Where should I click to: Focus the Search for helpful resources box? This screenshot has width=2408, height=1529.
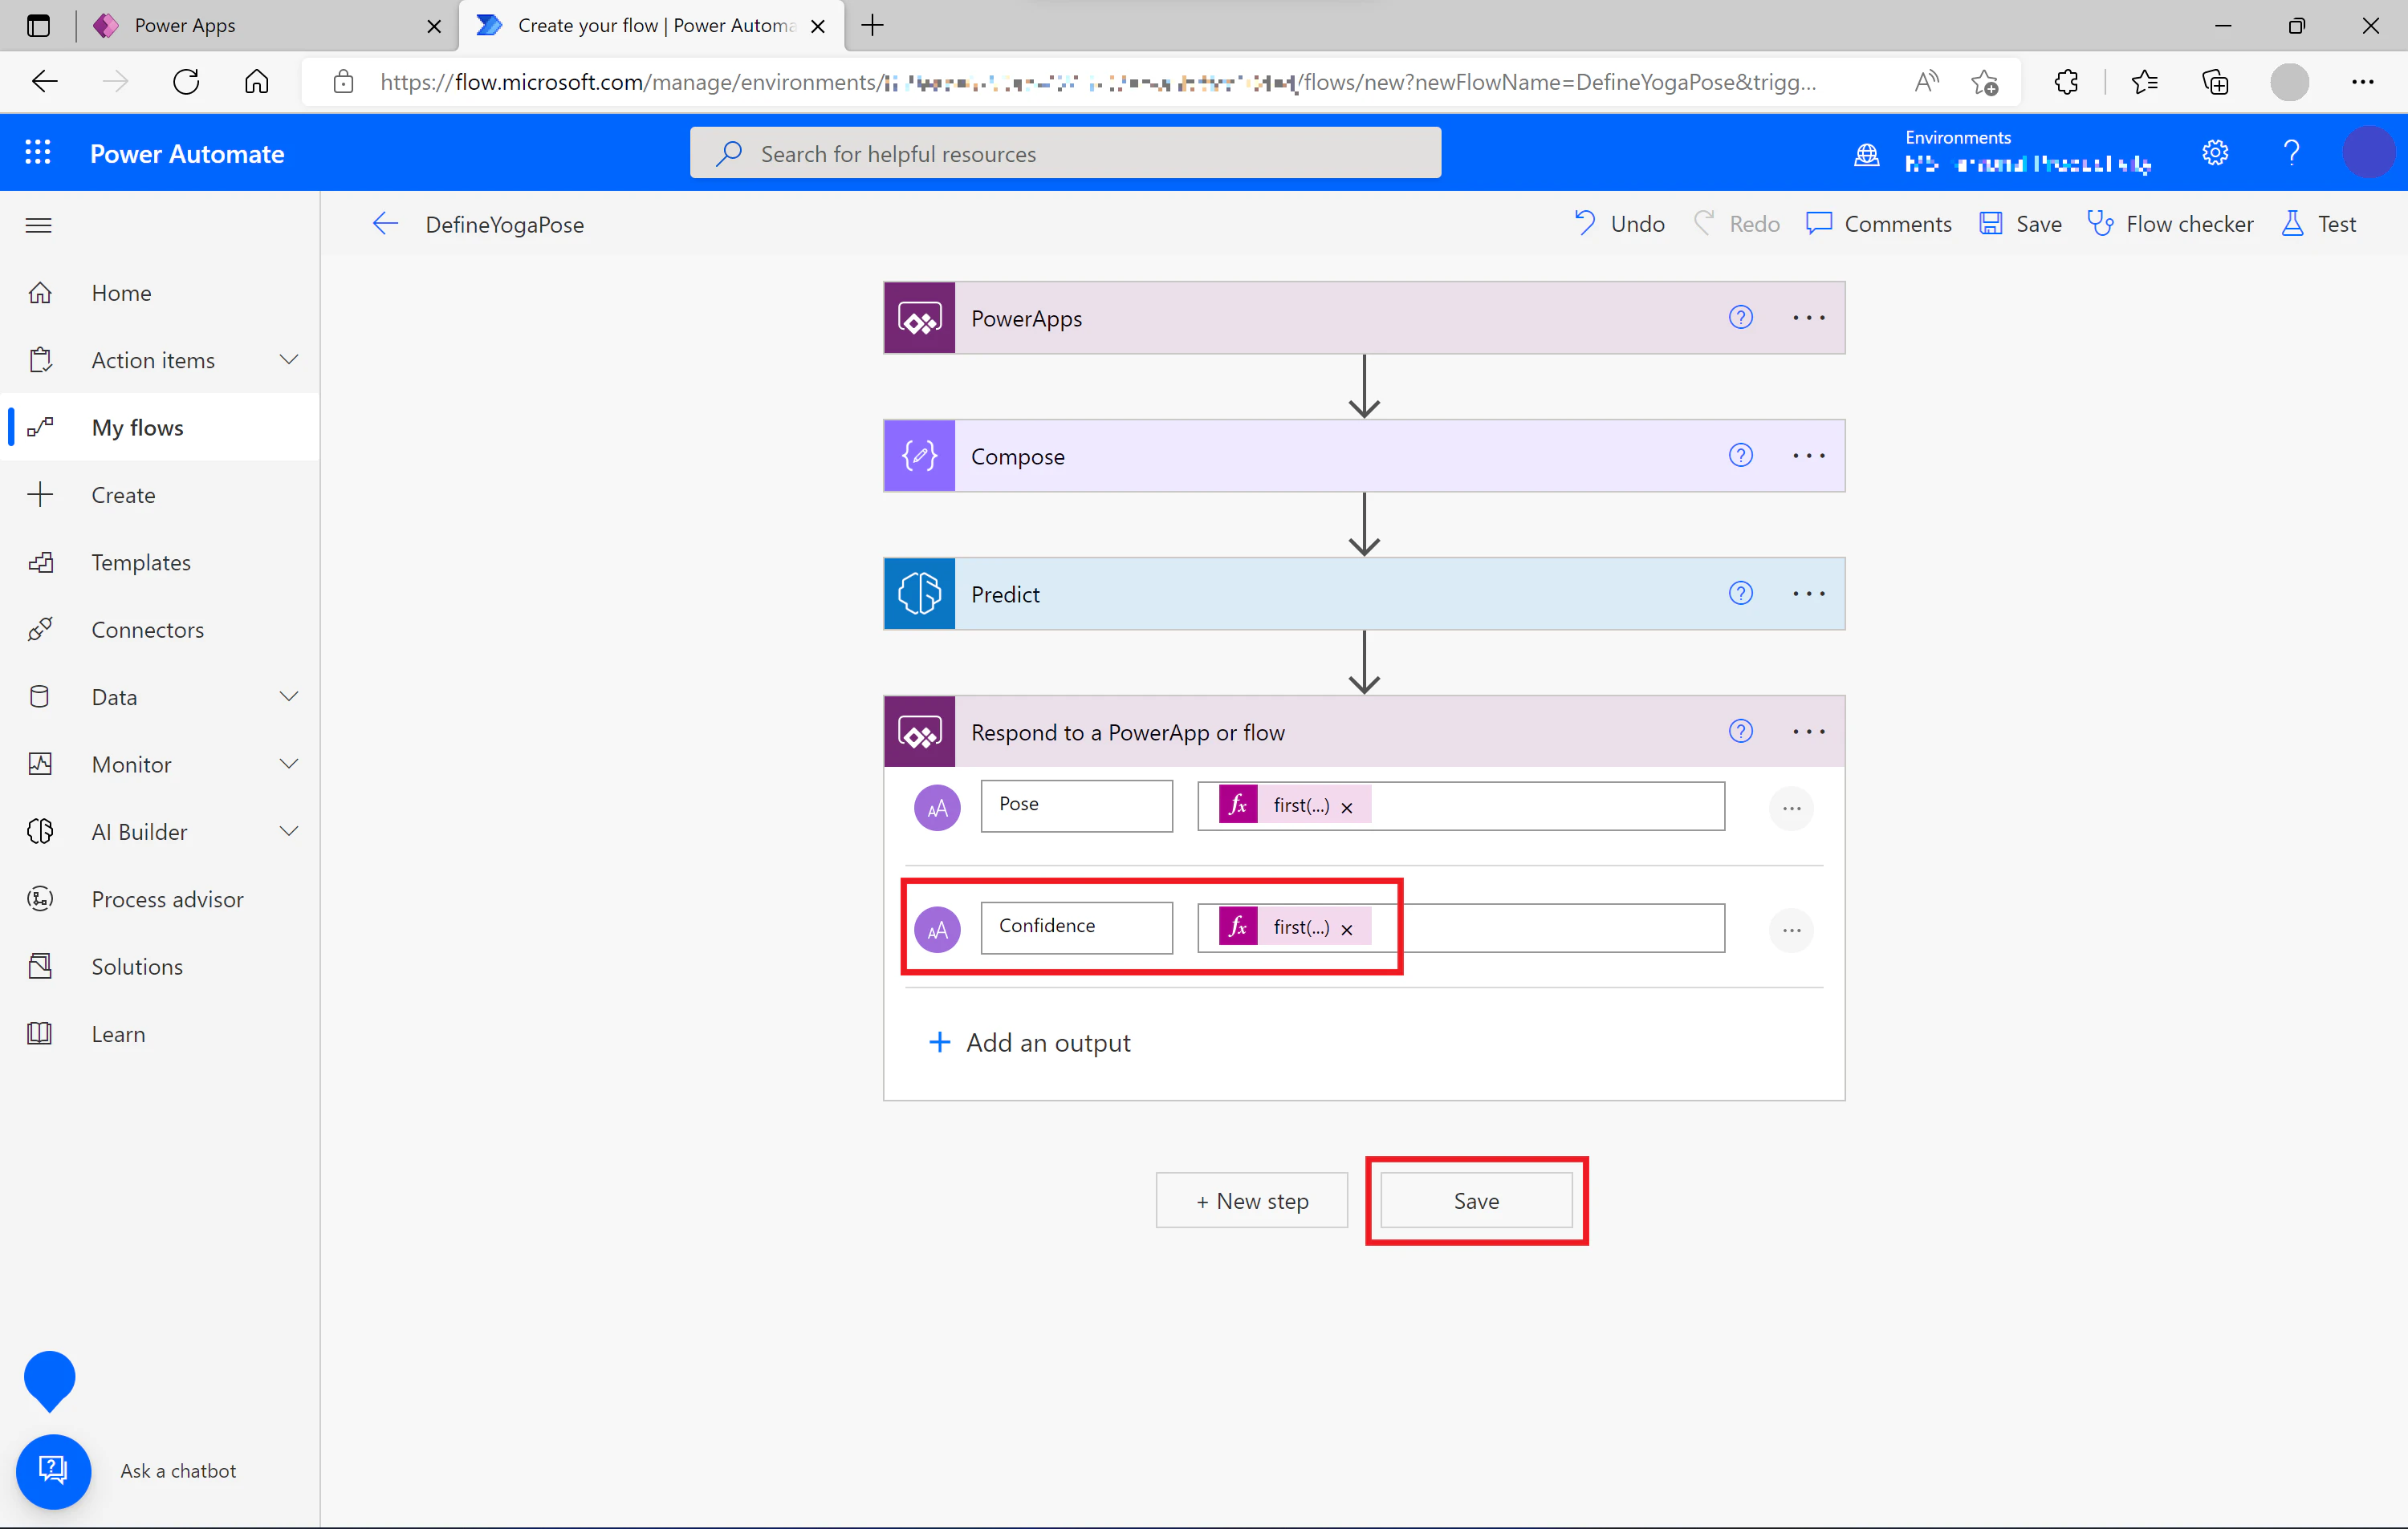point(1065,153)
